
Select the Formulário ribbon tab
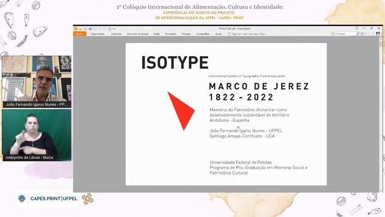click(x=171, y=34)
